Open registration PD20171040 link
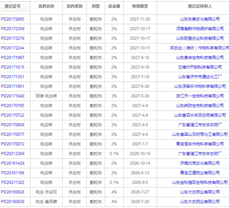 (x=12, y=96)
